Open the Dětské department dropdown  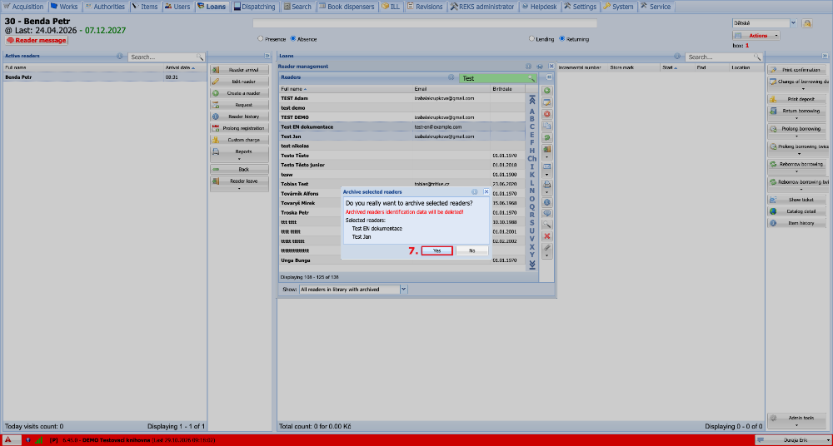coord(793,23)
